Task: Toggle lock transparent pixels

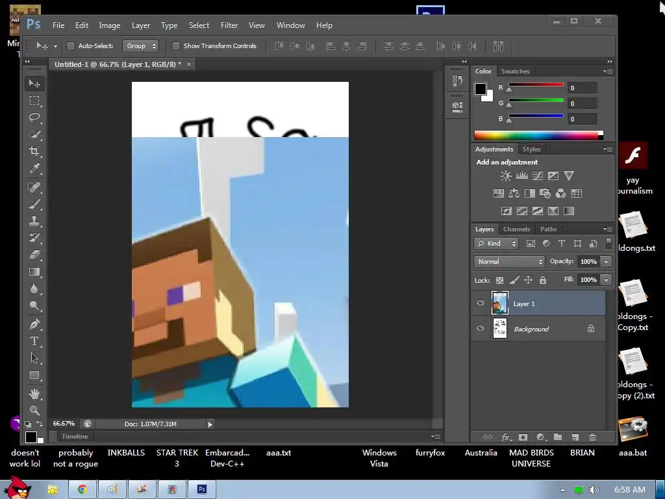Action: click(499, 280)
